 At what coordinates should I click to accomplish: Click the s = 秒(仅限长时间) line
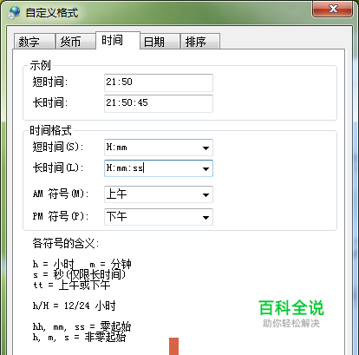79,274
